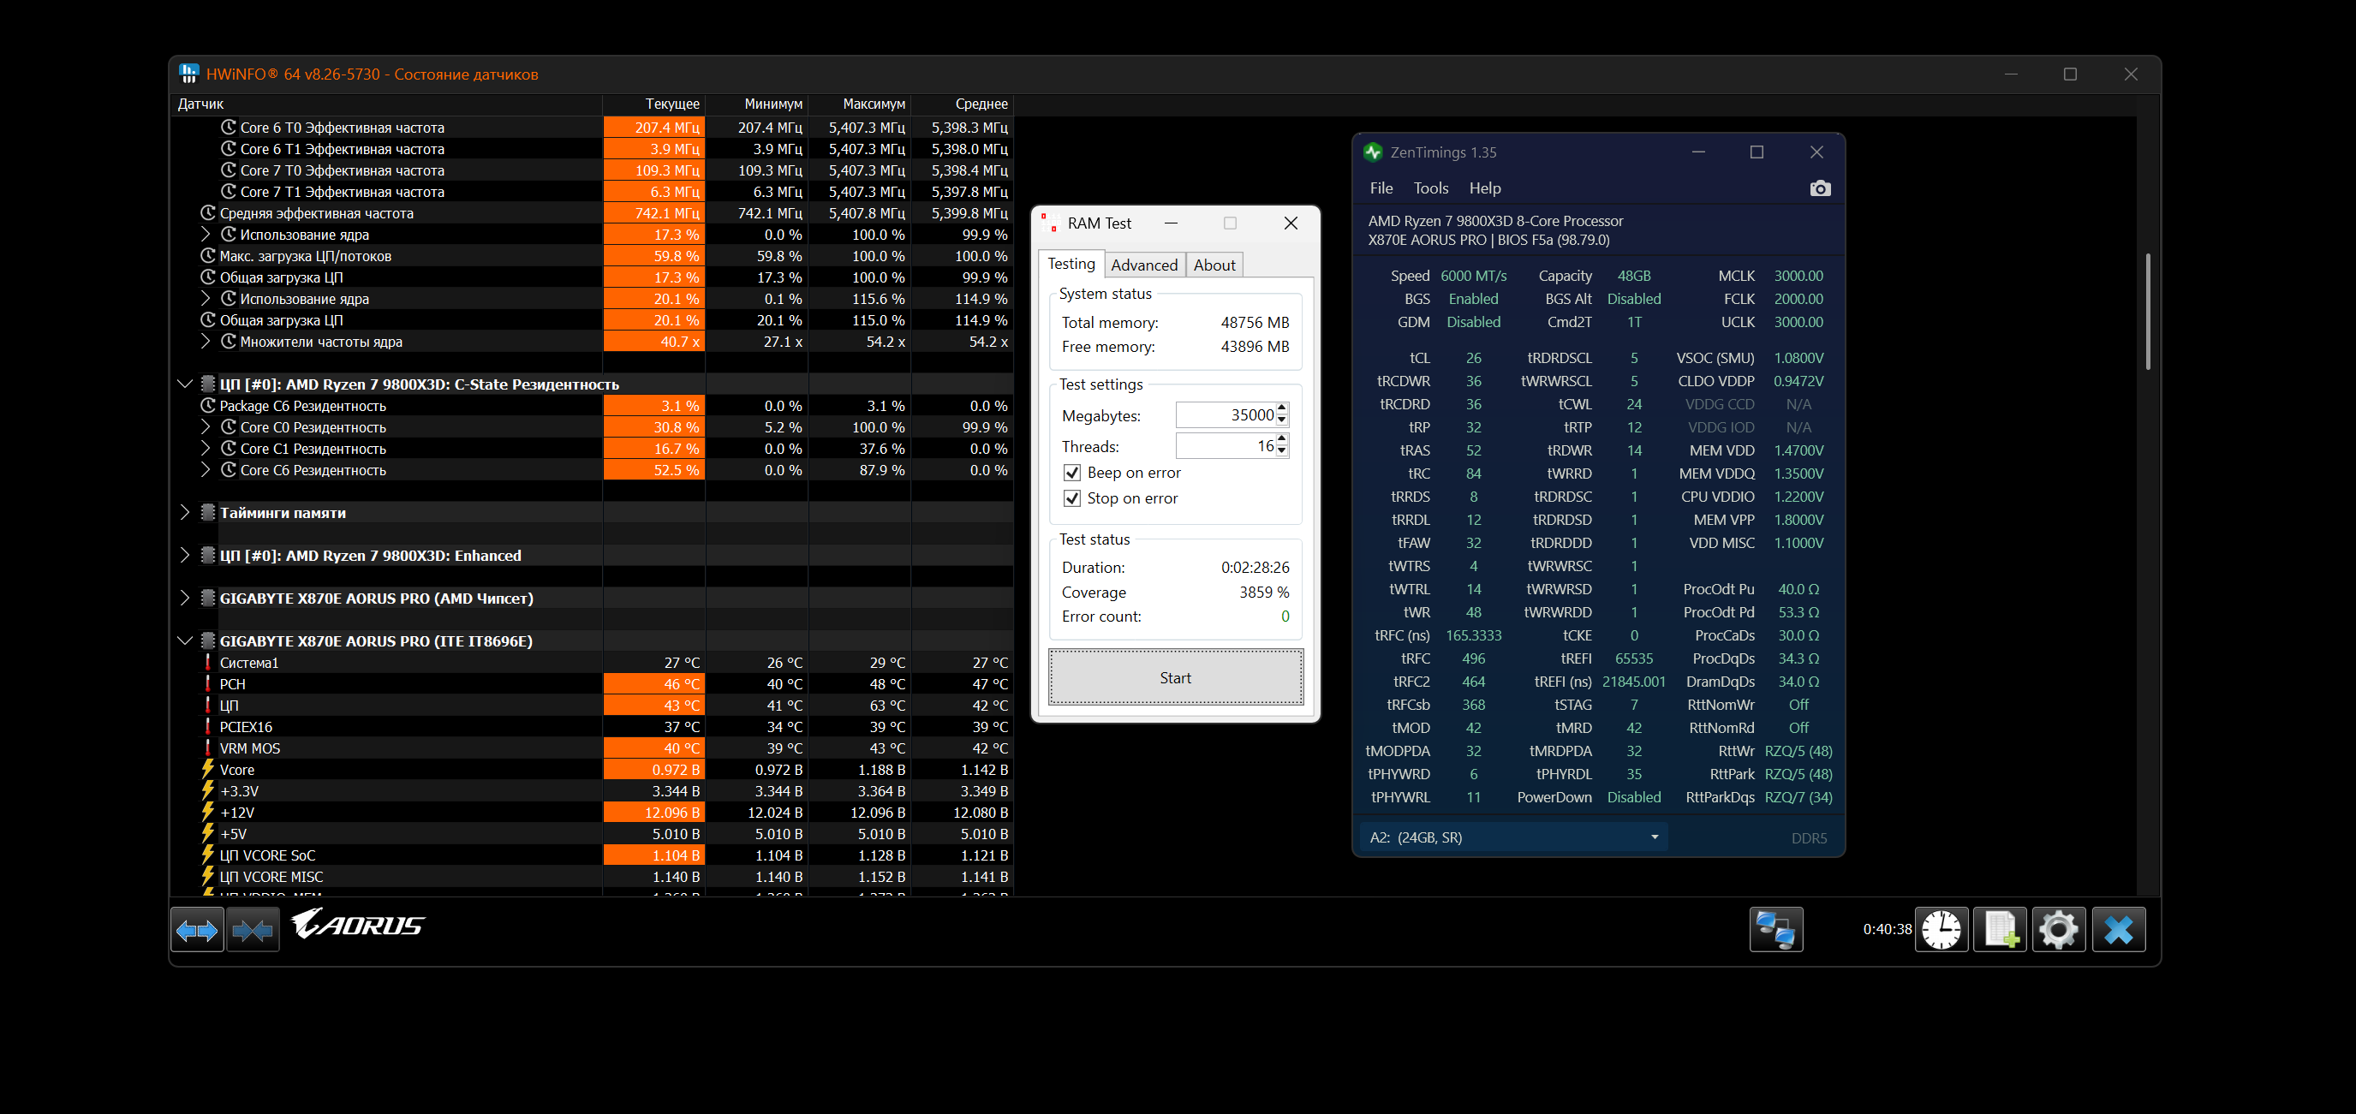Toggle the Beep on error checkbox

point(1072,473)
